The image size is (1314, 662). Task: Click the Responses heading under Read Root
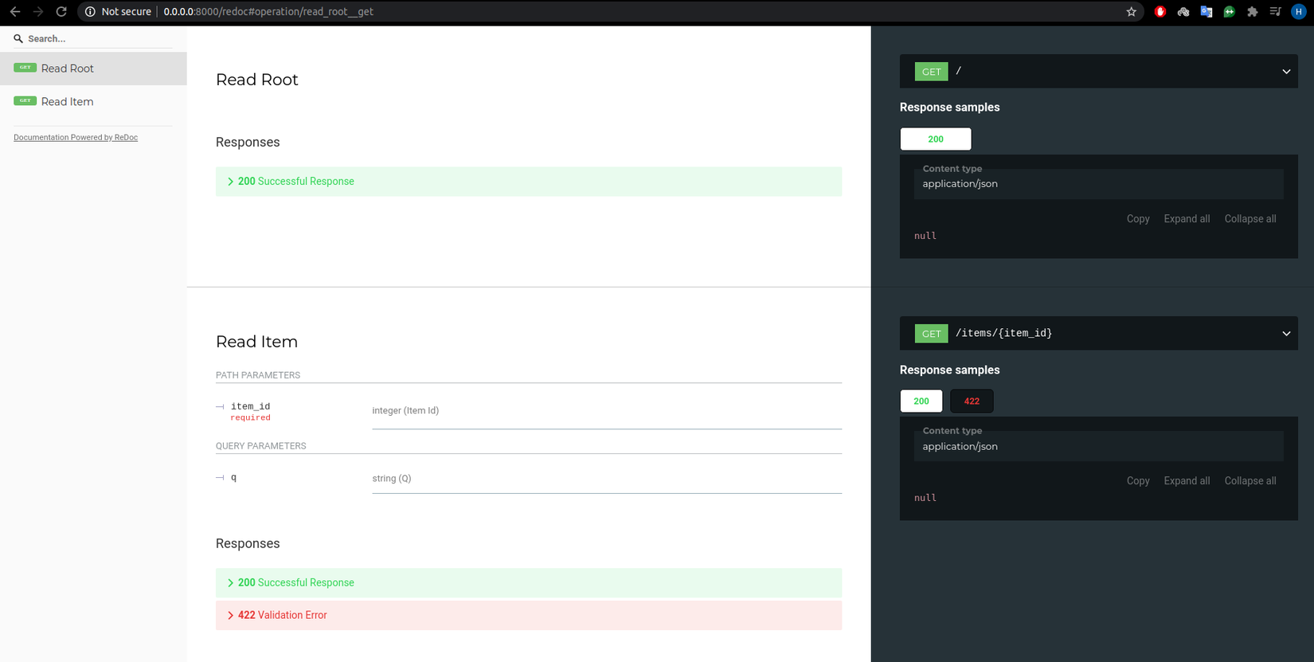[248, 143]
